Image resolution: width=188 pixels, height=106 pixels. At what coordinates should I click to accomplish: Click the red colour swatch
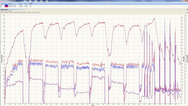pos(6,6)
